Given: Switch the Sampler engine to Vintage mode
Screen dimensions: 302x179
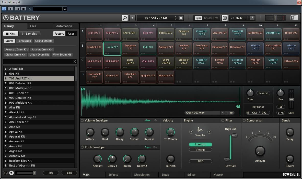Looking at the screenshot, I should pos(200,149).
